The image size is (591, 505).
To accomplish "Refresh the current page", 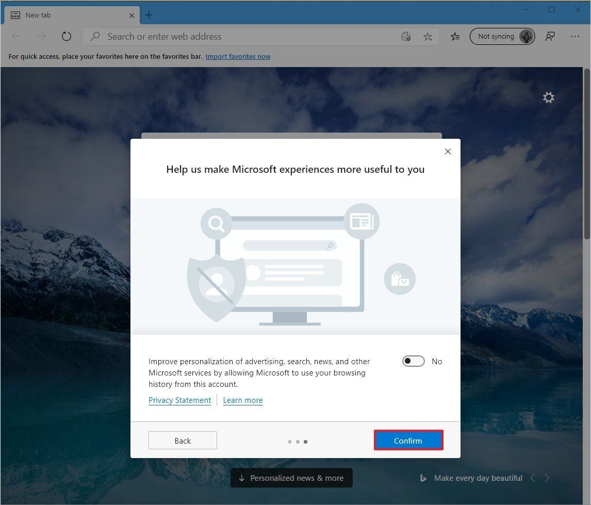I will click(x=67, y=36).
